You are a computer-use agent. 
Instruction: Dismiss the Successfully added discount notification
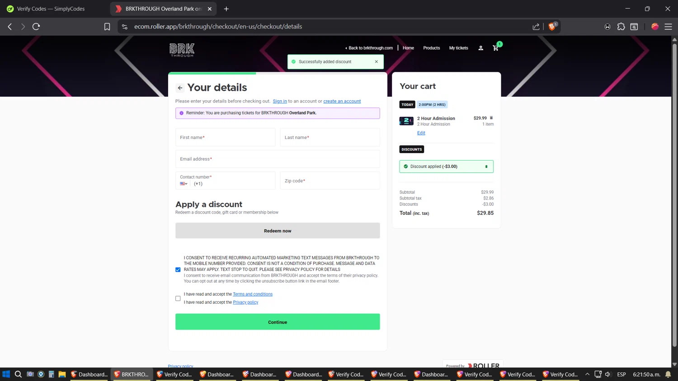pos(376,62)
